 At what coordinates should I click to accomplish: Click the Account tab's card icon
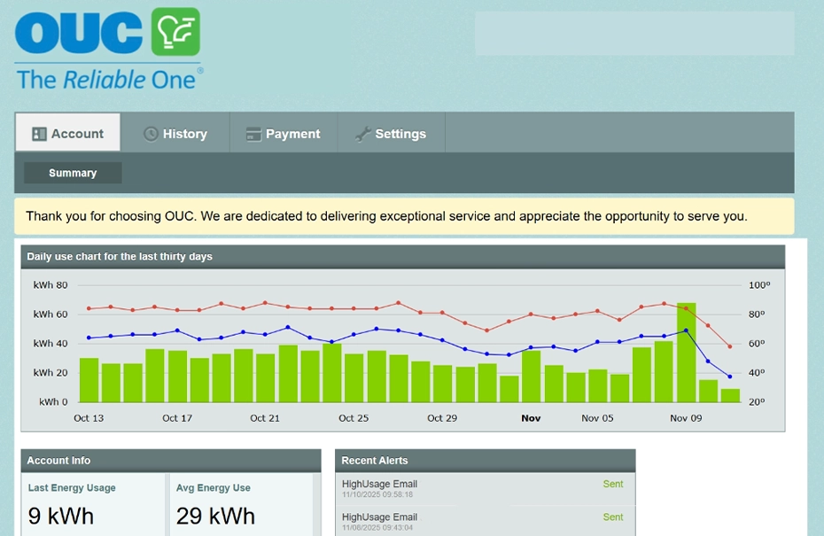click(x=39, y=134)
